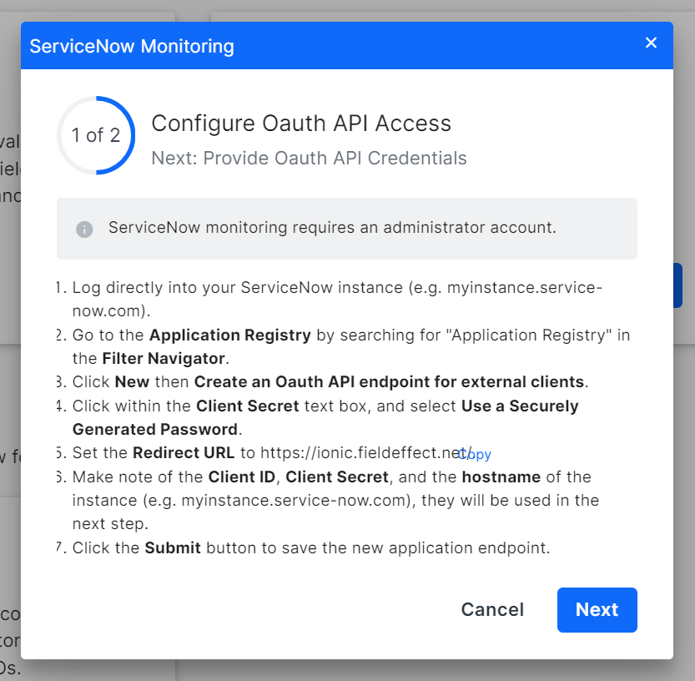
Task: Copy the Redirect URL
Action: tap(474, 455)
